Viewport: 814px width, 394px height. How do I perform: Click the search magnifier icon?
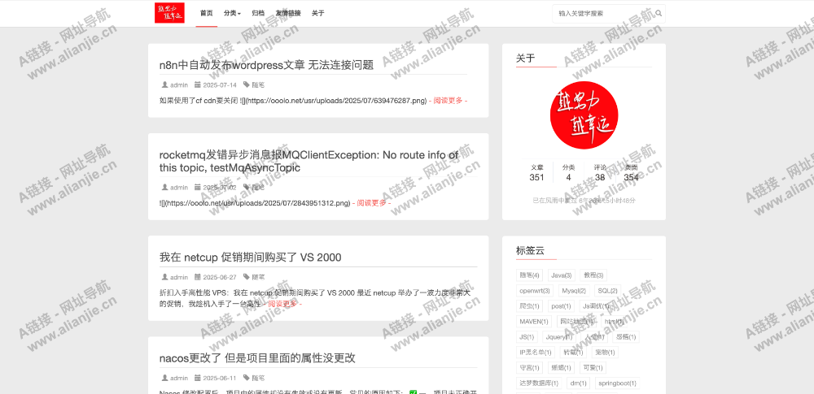coord(659,14)
